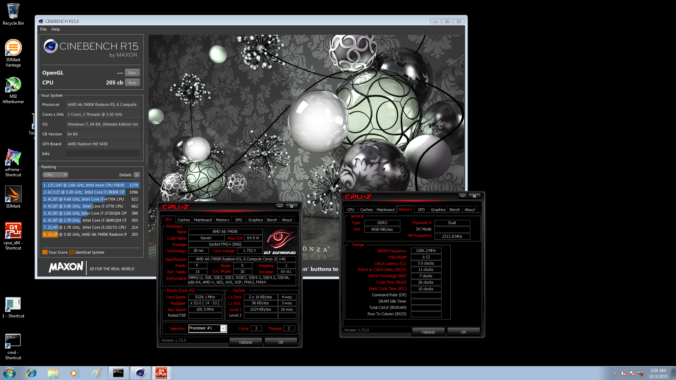Open Memory tab in left CPU-Z window

tap(223, 220)
